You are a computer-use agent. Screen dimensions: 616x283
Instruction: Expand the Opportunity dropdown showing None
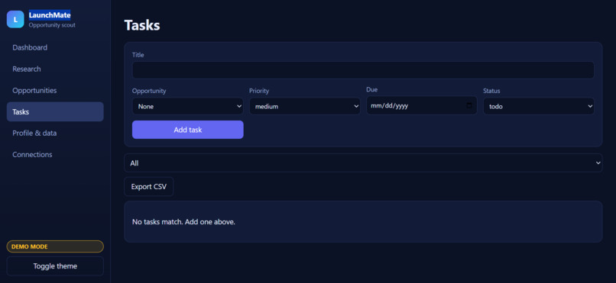[x=188, y=106]
